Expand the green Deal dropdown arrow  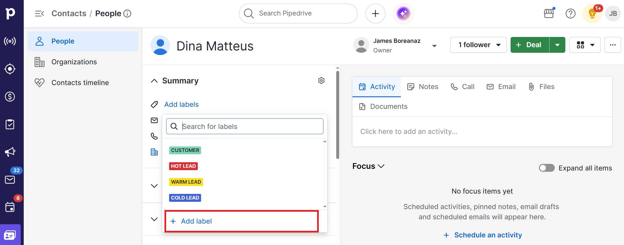click(557, 45)
